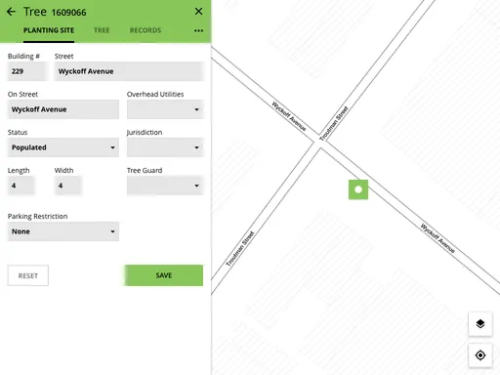The height and width of the screenshot is (375, 500).
Task: Switch to the Records tab
Action: click(146, 30)
